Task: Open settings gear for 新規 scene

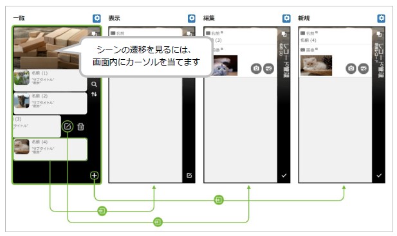Action: coord(382,19)
